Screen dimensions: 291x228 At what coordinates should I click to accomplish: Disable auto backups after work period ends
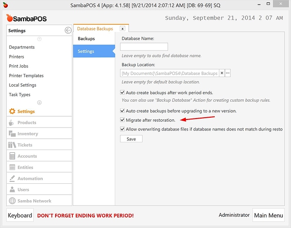tap(123, 92)
